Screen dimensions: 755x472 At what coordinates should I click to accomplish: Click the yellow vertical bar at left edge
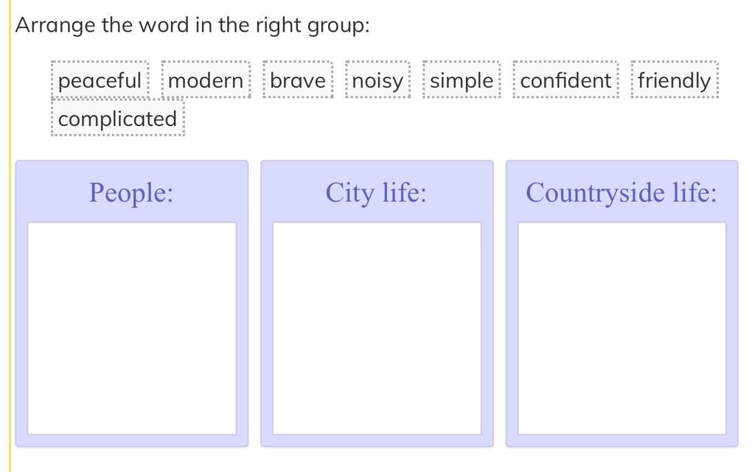coord(10,236)
